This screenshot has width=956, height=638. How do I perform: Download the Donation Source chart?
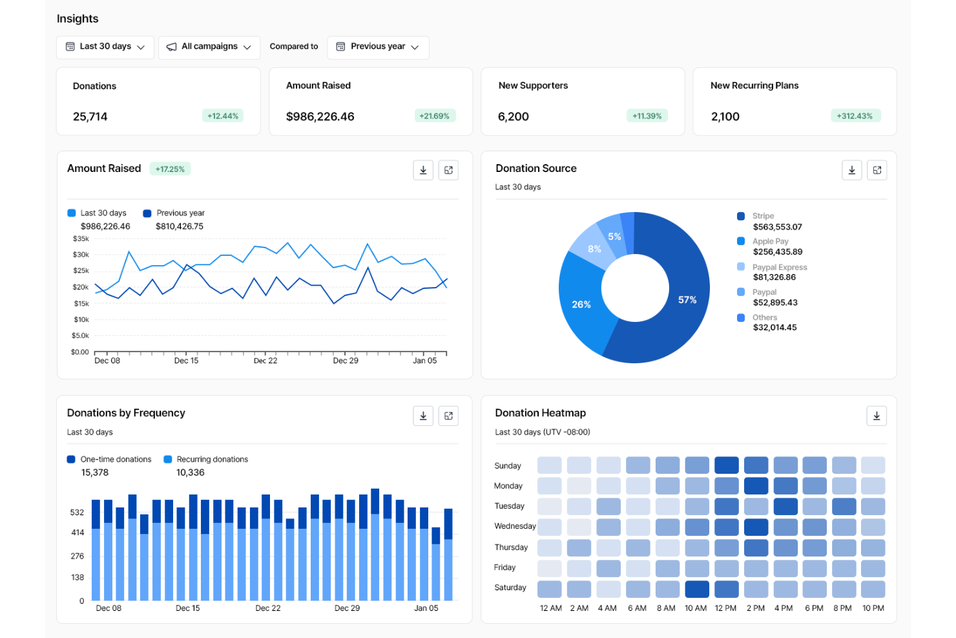tap(851, 169)
